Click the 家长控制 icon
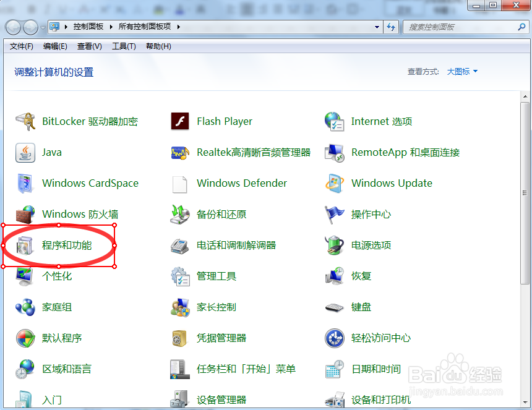This screenshot has height=410, width=532. 180,307
